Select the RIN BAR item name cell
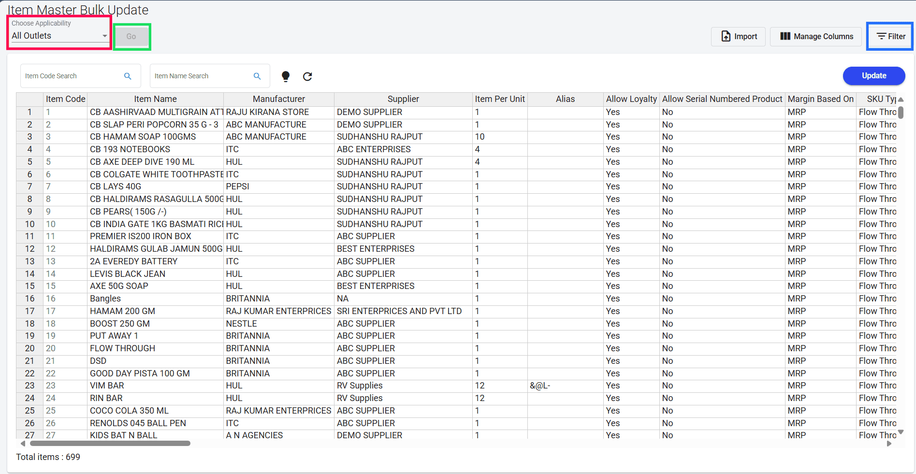916x474 pixels. 156,398
